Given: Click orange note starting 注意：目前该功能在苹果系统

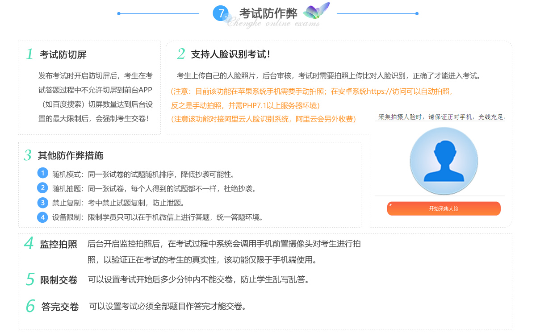Looking at the screenshot, I should (312, 92).
